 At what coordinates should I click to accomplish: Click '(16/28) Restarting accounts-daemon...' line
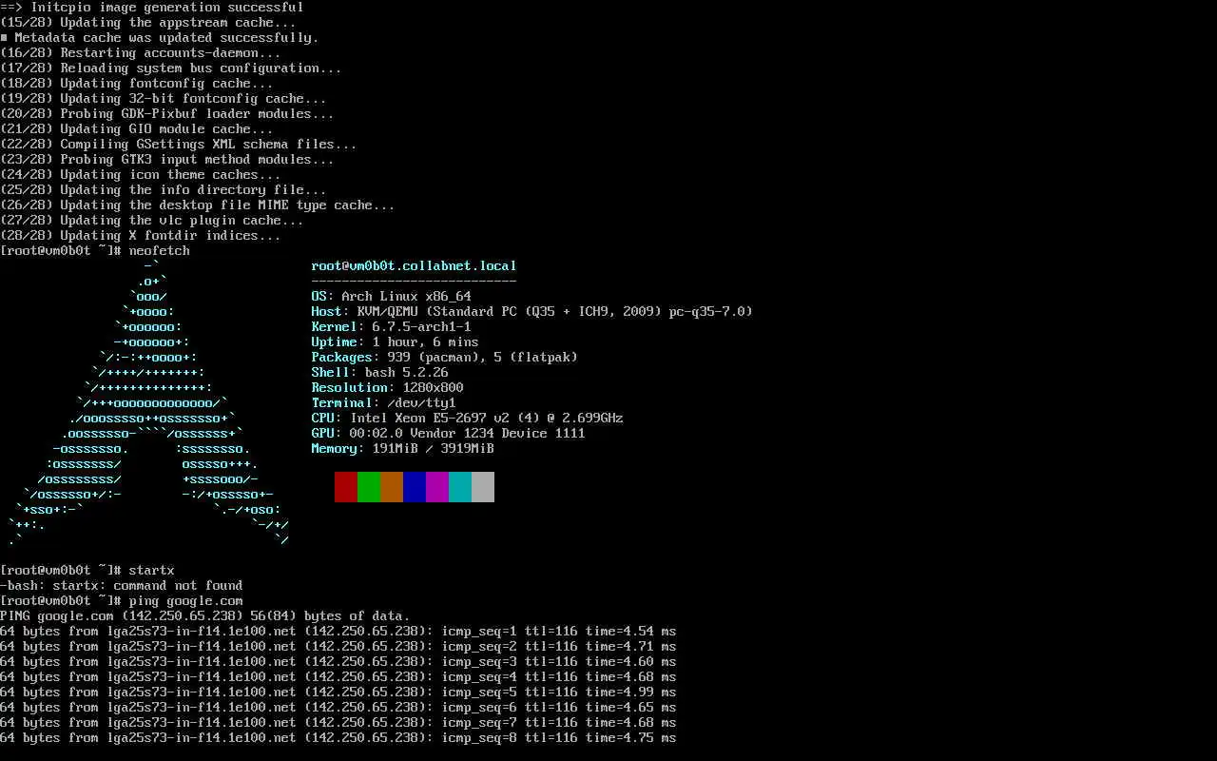pyautogui.click(x=141, y=53)
